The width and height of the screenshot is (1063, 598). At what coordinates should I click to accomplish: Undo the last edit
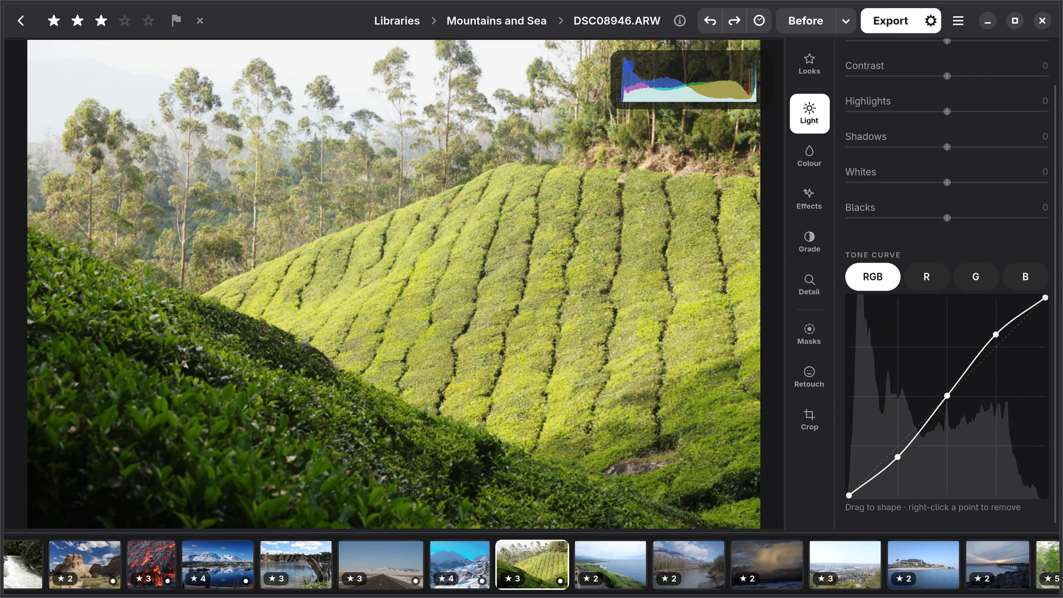coord(710,21)
